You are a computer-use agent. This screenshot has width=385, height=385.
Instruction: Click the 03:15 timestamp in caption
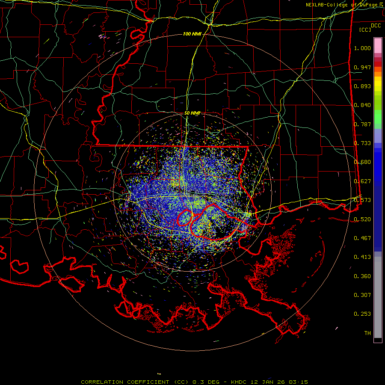click(298, 382)
